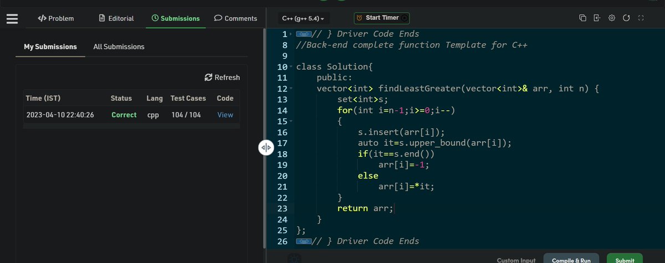Click the 104 / 104 test cases value

point(187,115)
